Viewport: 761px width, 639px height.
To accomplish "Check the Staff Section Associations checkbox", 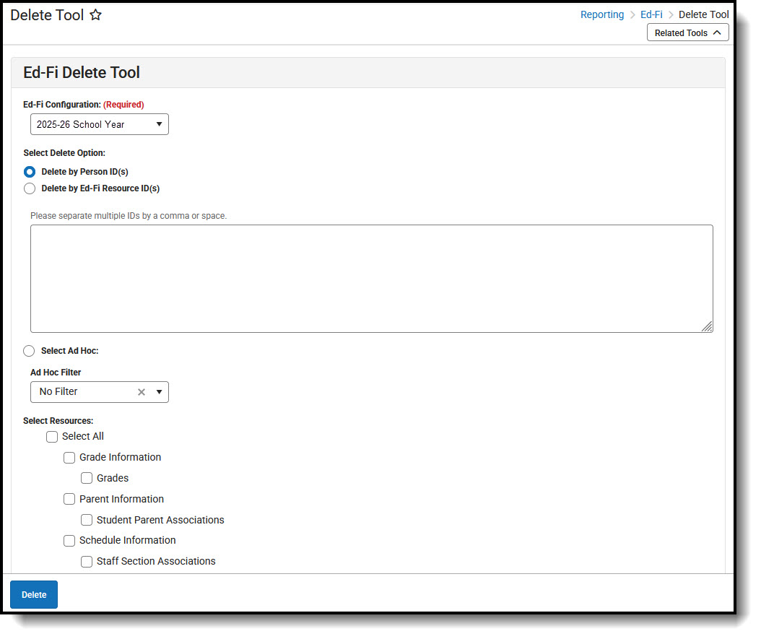I will (87, 561).
